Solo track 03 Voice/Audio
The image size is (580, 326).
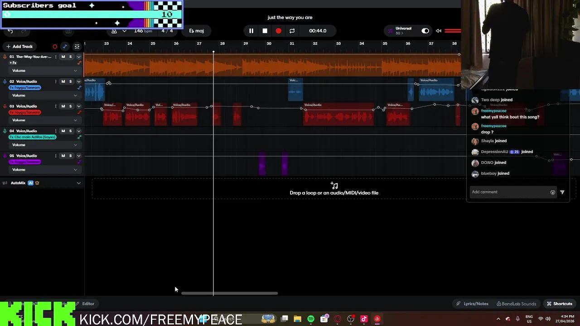[x=70, y=106]
